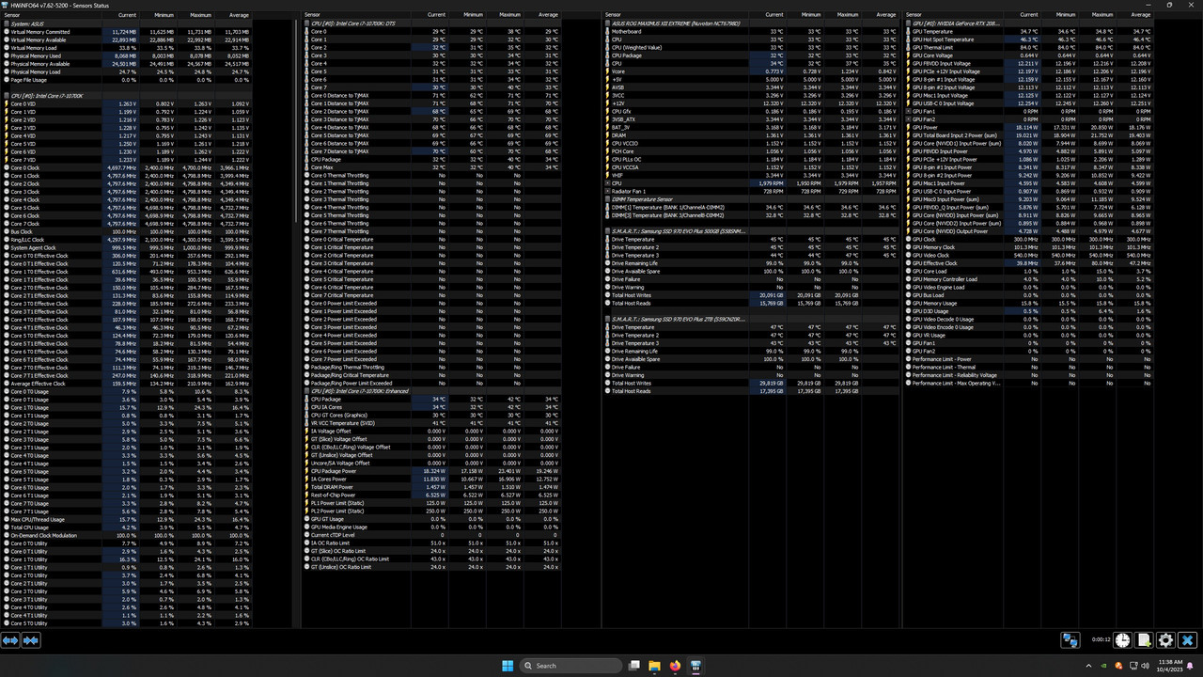Start logging with the file-plus icon
1203x677 pixels.
pos(1145,640)
